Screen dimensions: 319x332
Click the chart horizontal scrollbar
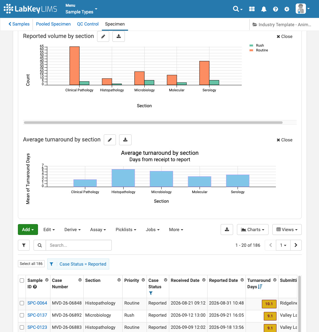pyautogui.click(x=153, y=123)
